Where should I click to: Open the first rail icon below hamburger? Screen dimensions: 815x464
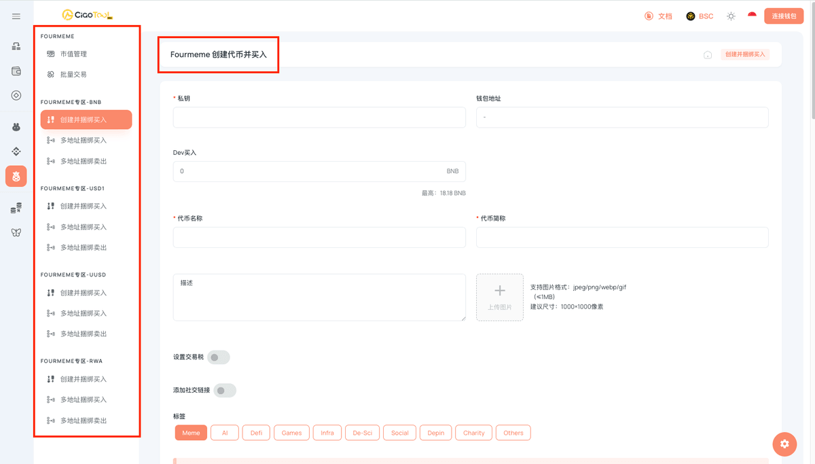[x=16, y=46]
